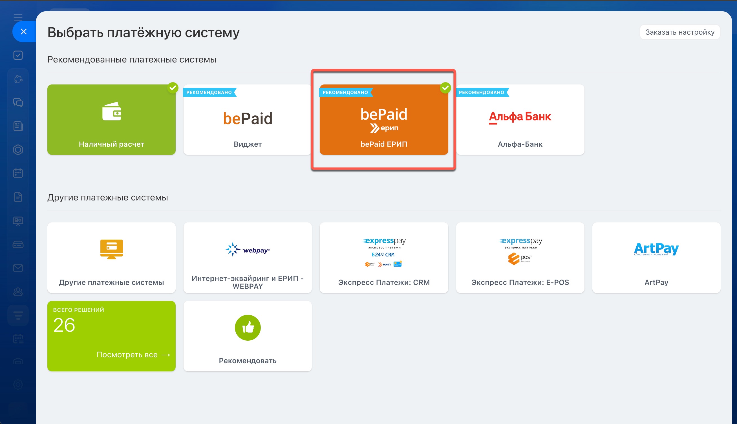This screenshot has width=737, height=424.
Task: Click the Заказать настройку button
Action: [679, 32]
